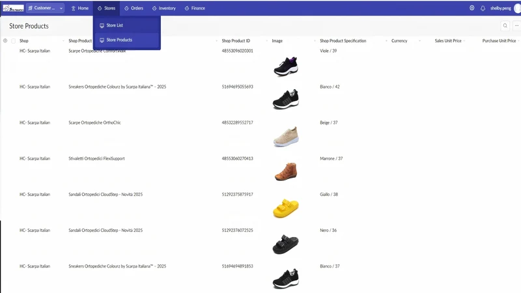Click the Shop column header
This screenshot has height=293, width=521.
coord(24,41)
